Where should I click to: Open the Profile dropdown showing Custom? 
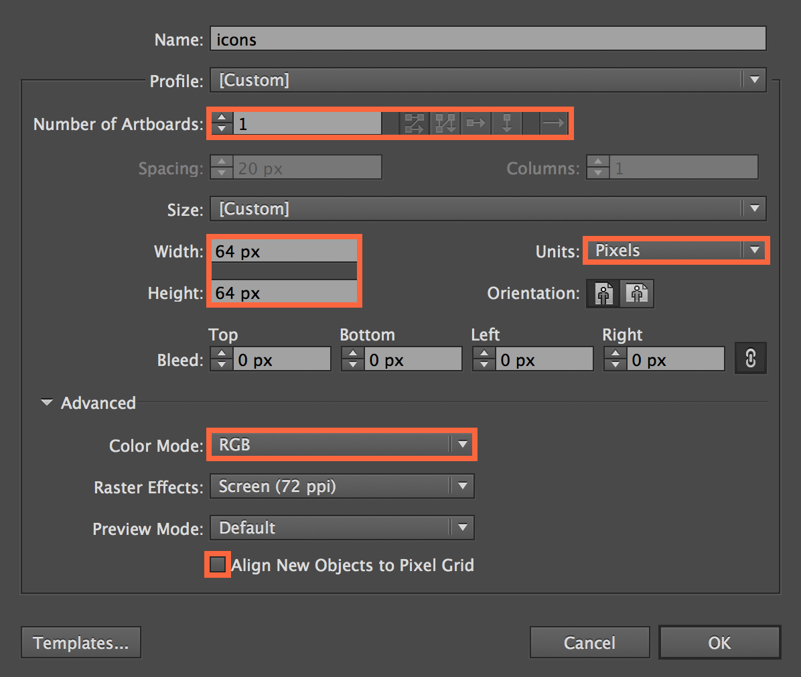point(755,80)
